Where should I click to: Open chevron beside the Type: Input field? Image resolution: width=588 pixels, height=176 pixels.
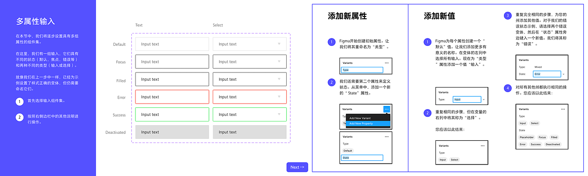[x=484, y=99]
